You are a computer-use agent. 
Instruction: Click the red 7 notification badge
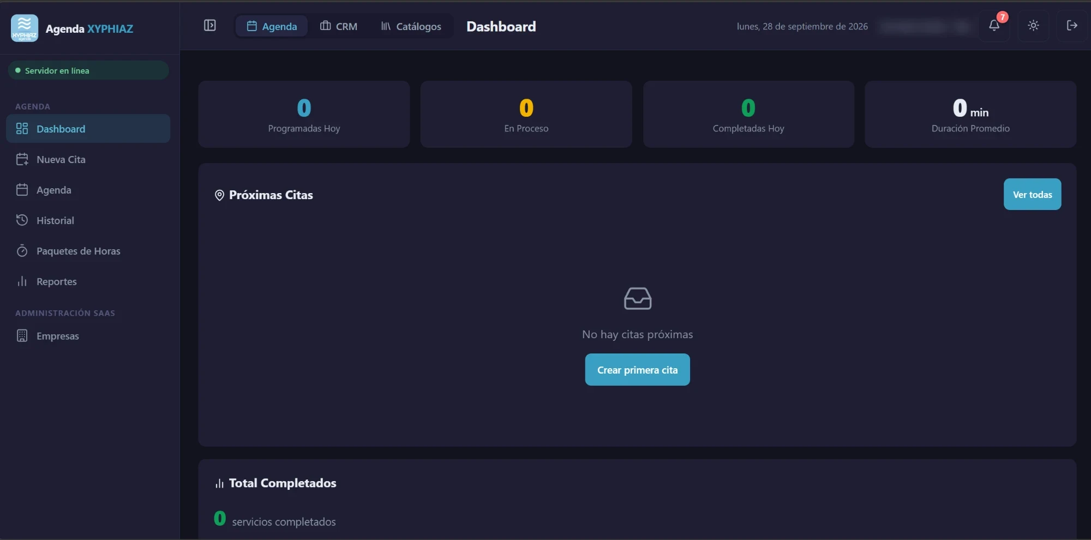coord(1002,17)
